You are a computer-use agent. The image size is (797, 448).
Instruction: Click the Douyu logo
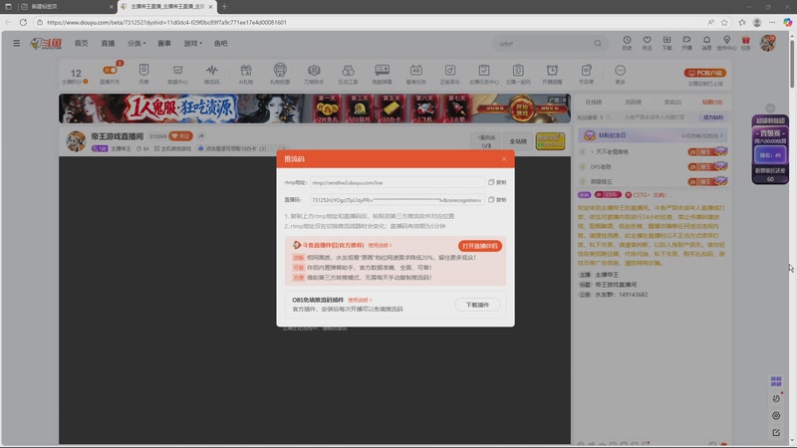[x=46, y=44]
